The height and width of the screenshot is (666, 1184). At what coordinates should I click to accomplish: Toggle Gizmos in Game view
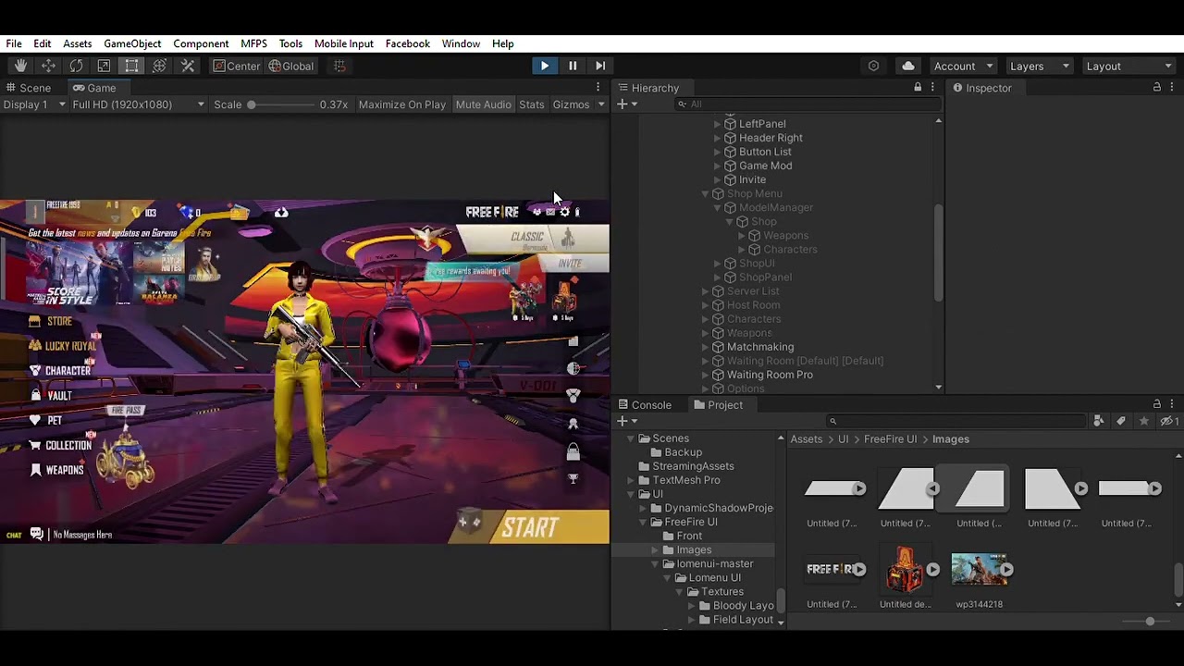coord(571,105)
